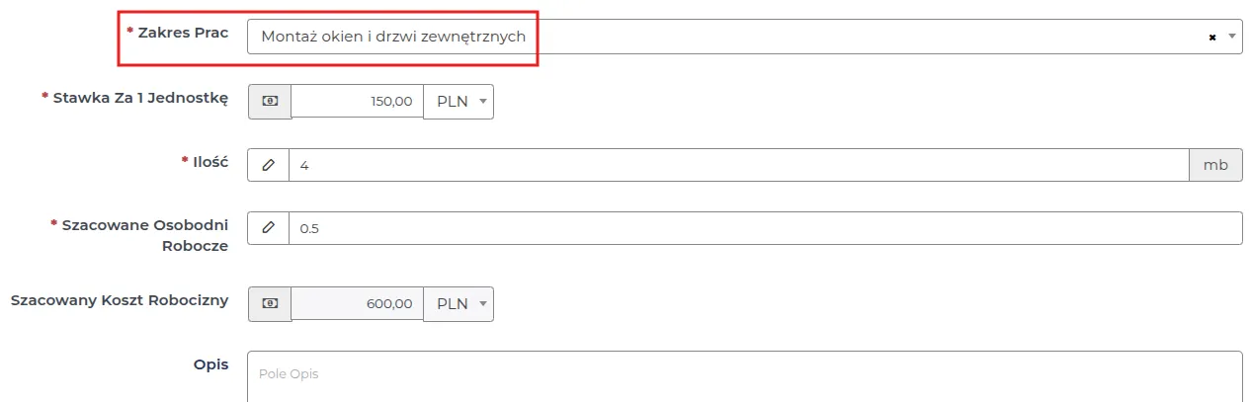Click the money icon beside Stawka Za 1 Jednostkę

coord(269,101)
